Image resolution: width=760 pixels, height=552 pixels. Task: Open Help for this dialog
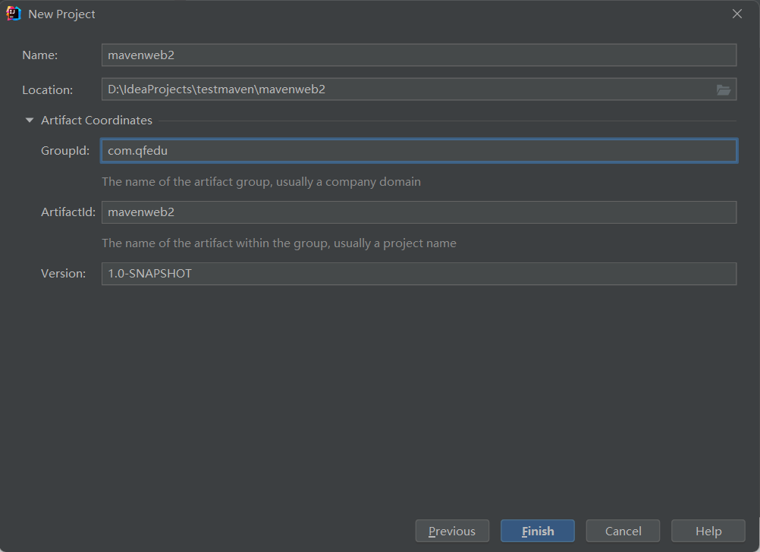click(708, 532)
